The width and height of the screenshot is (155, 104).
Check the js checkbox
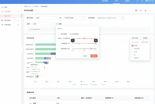133,55
